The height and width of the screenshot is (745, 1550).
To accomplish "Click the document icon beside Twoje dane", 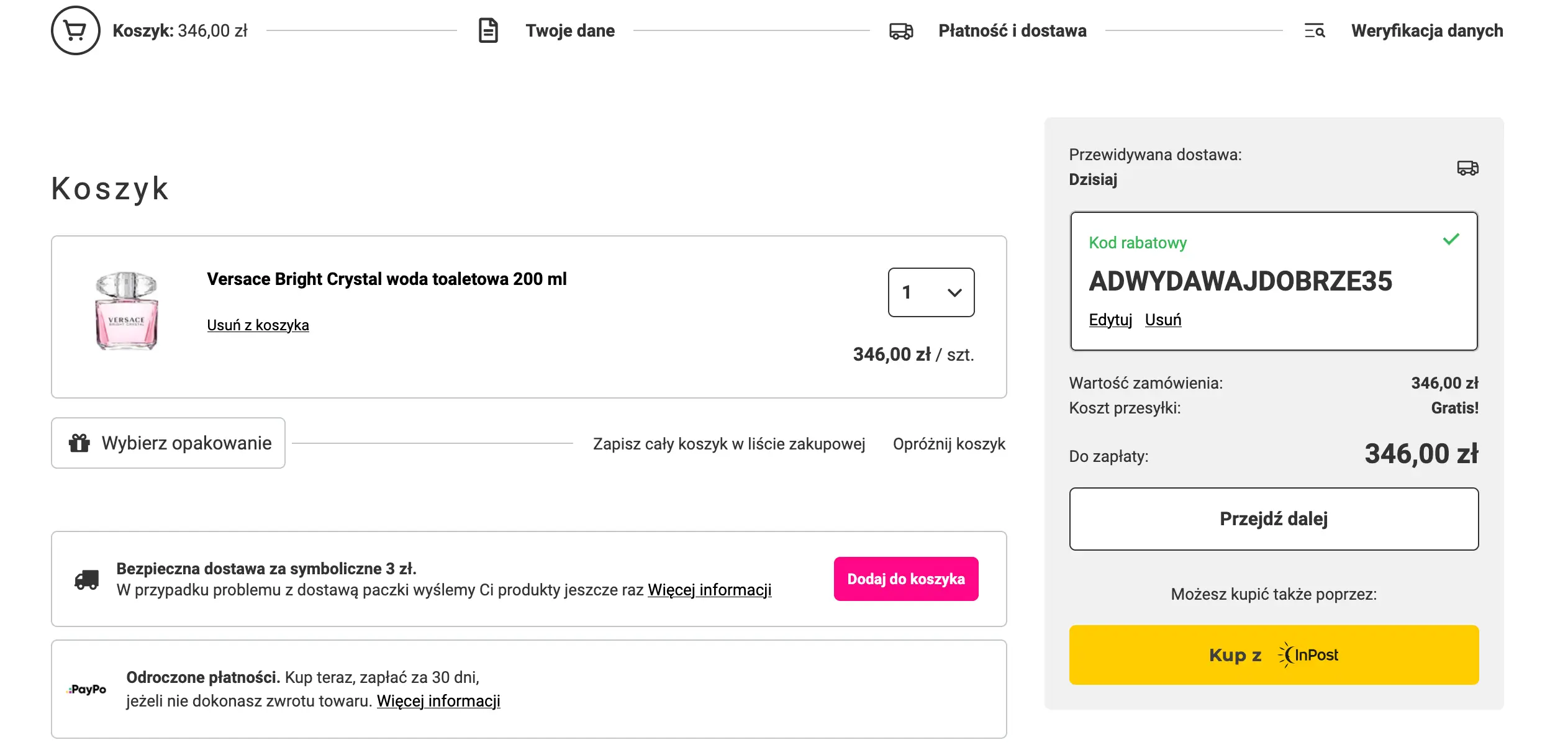I will [488, 30].
